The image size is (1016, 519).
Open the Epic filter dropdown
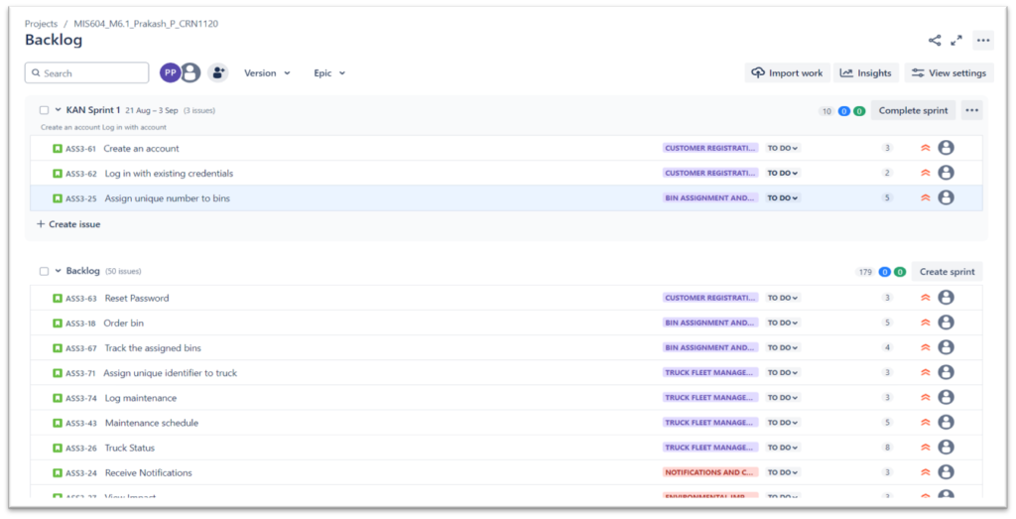point(329,72)
